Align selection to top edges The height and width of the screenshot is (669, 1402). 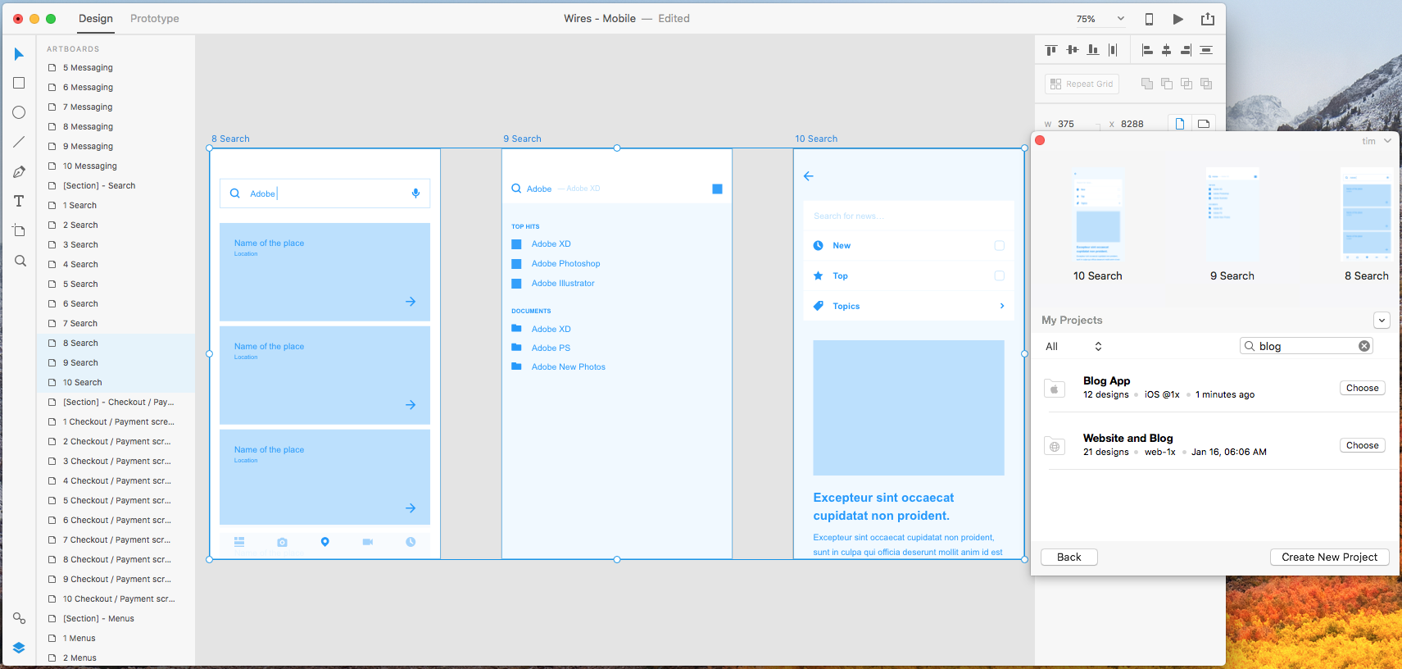(x=1051, y=50)
